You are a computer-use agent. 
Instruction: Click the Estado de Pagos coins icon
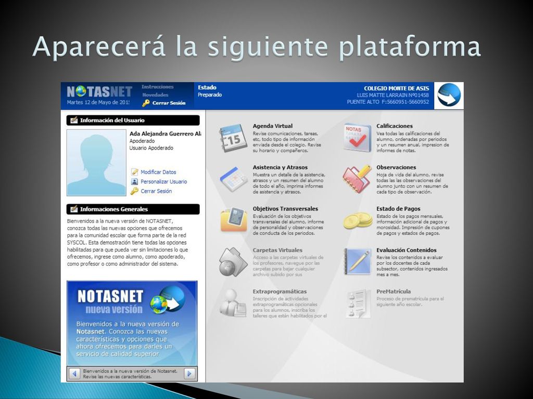tap(357, 220)
